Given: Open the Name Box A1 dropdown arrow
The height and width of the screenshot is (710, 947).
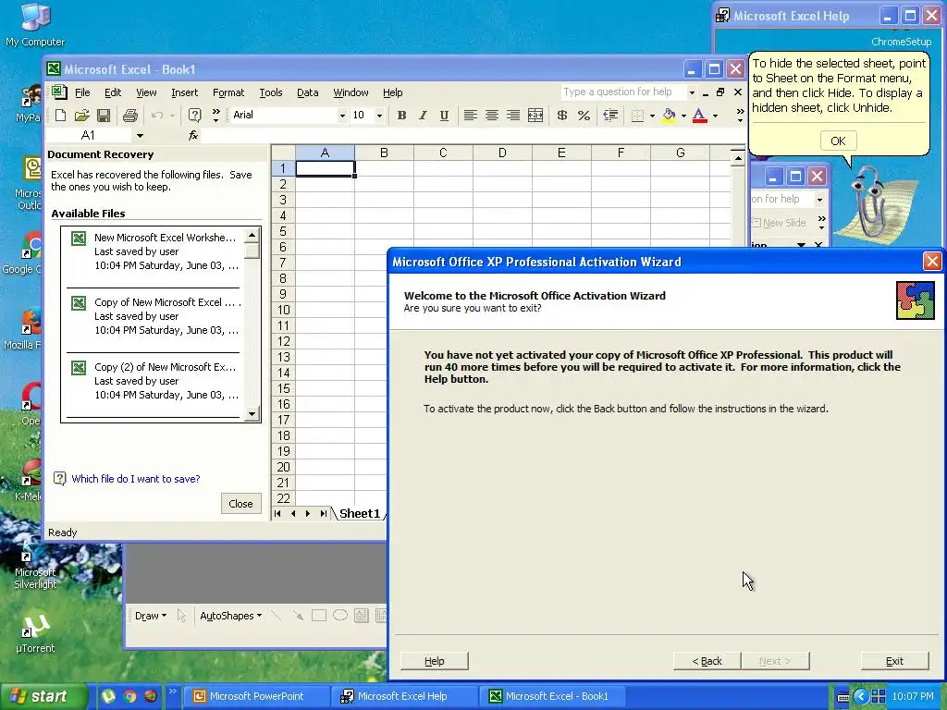Looking at the screenshot, I should 140,136.
